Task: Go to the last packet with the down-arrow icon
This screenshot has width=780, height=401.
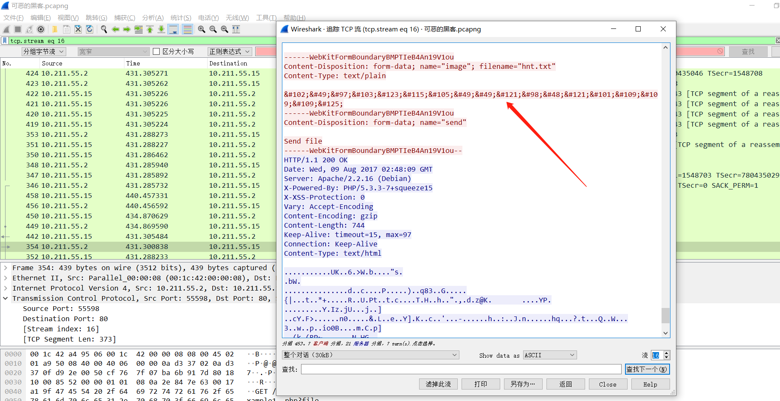Action: (x=161, y=29)
